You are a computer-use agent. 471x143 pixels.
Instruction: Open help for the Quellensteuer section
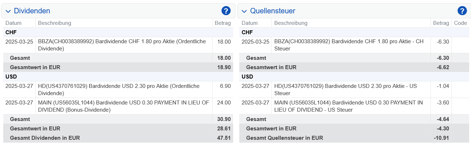point(462,11)
